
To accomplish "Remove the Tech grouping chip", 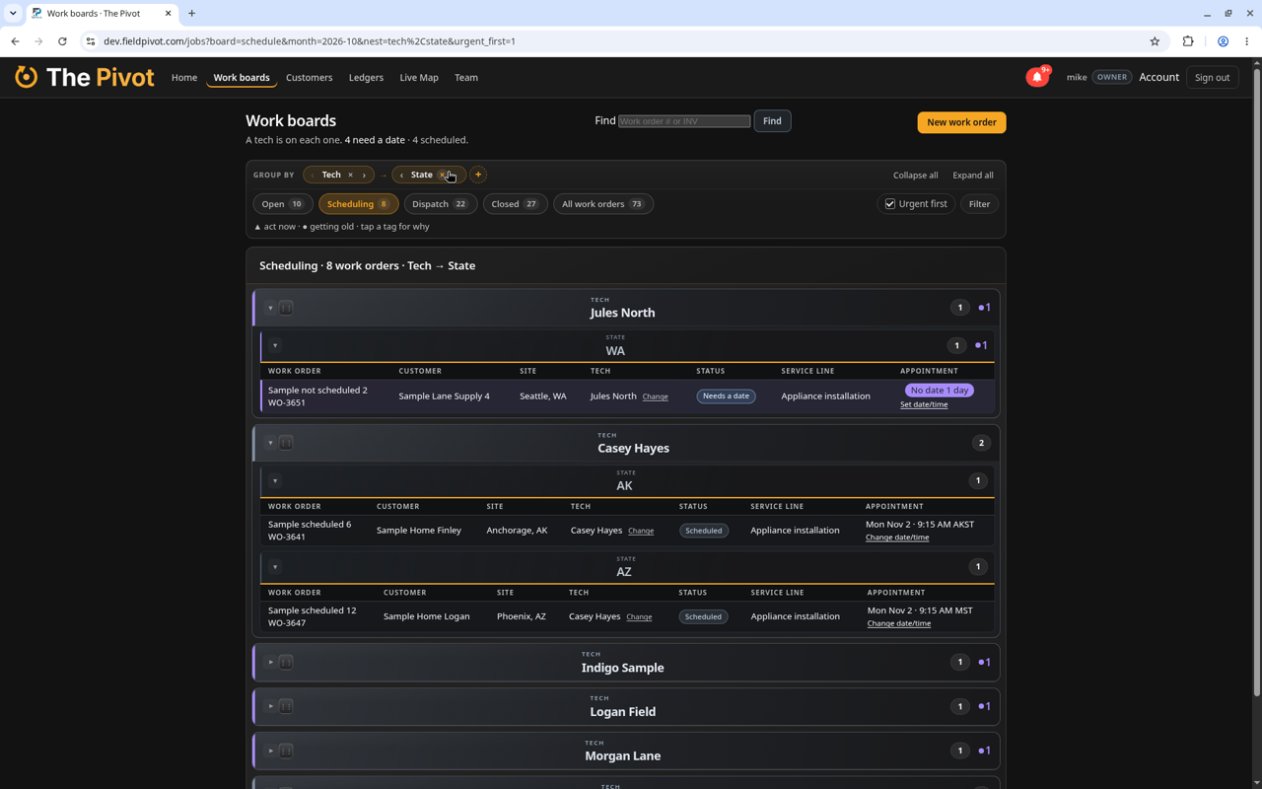I will (350, 175).
